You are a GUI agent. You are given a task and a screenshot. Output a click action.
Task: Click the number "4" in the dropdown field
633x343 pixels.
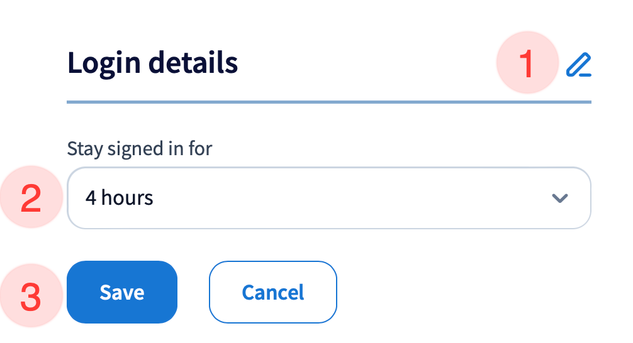(x=91, y=199)
